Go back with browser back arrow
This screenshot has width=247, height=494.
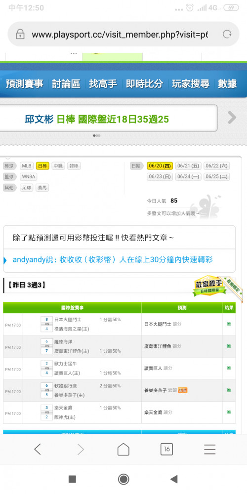click(x=38, y=449)
